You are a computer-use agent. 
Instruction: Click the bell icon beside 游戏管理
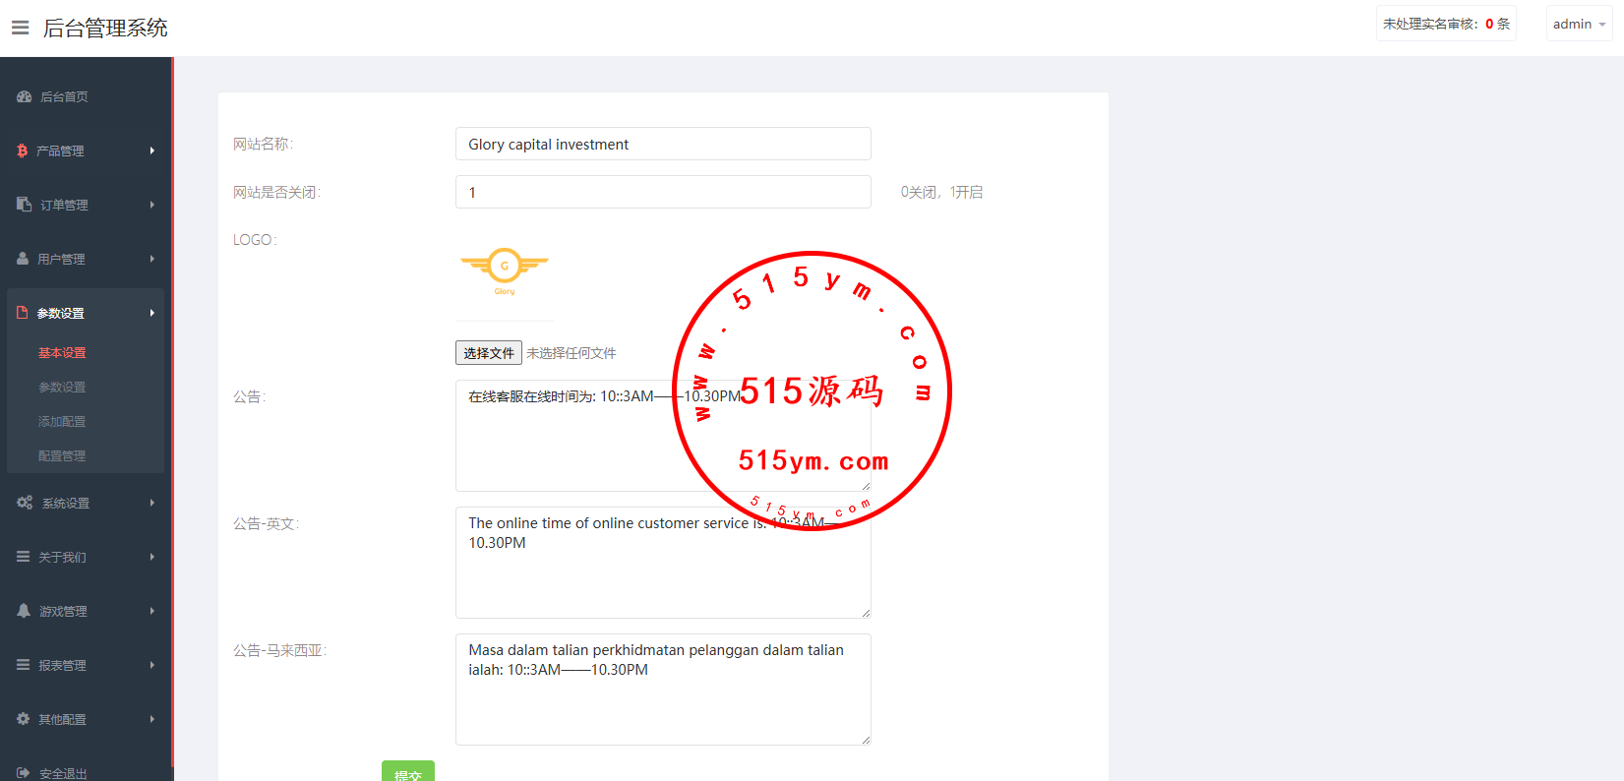(x=24, y=611)
